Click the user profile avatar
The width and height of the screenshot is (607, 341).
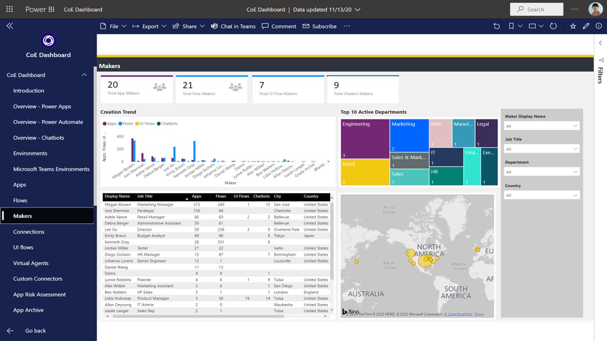[x=596, y=9]
